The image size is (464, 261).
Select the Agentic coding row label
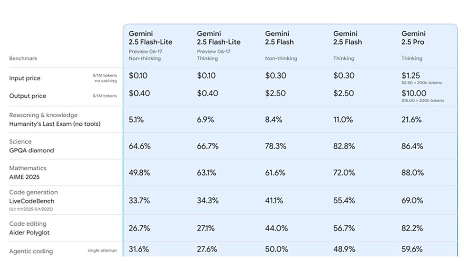coord(31,251)
